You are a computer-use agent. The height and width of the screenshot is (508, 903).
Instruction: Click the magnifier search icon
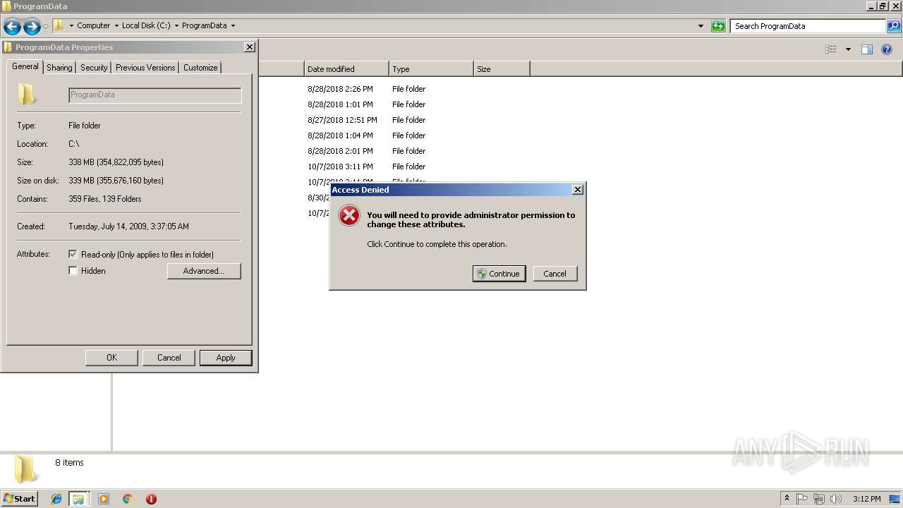(x=894, y=26)
